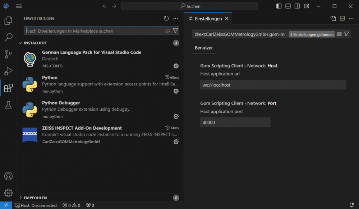The width and height of the screenshot is (359, 209).
Task: Open the Explorer view in activity bar
Action: tap(8, 21)
